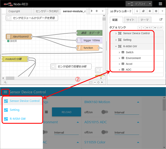Collapse the R-MSM GW tree item

(x=116, y=46)
